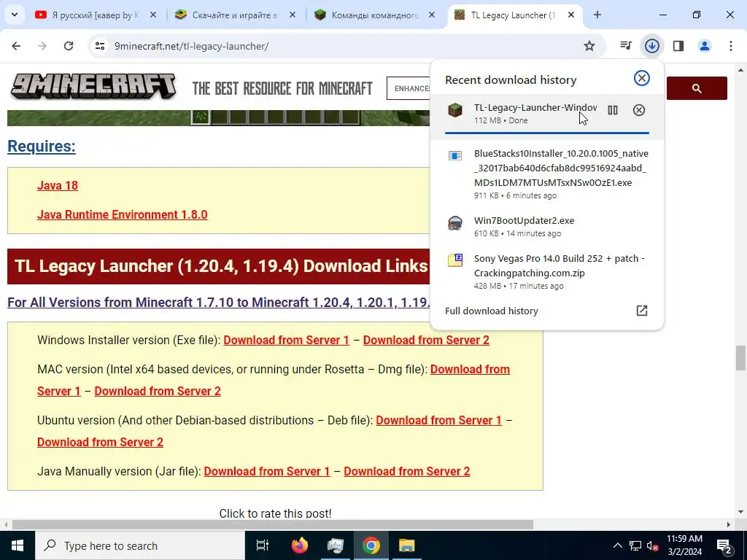Open the muted volume tray icon
Screen dimensions: 747x560
(653, 545)
